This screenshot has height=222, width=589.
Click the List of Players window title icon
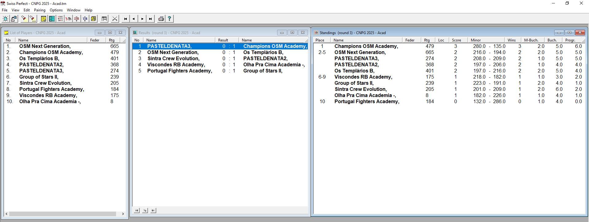(6, 33)
